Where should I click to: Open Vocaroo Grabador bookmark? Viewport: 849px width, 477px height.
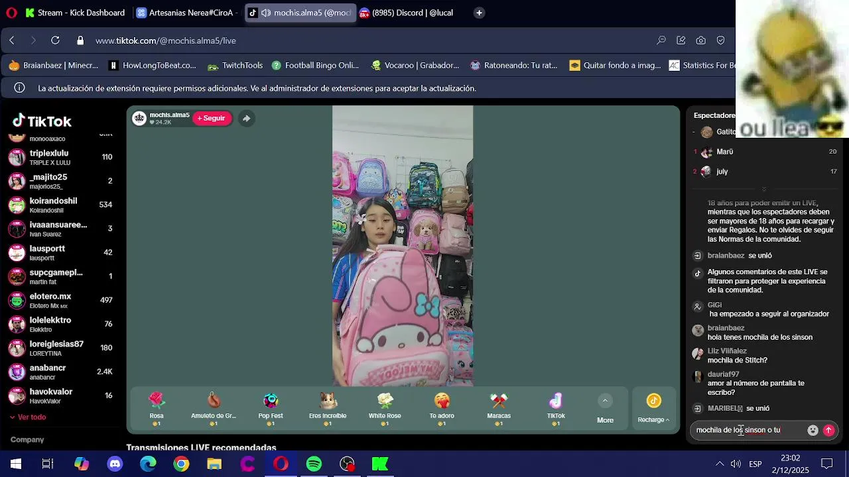pyautogui.click(x=415, y=65)
